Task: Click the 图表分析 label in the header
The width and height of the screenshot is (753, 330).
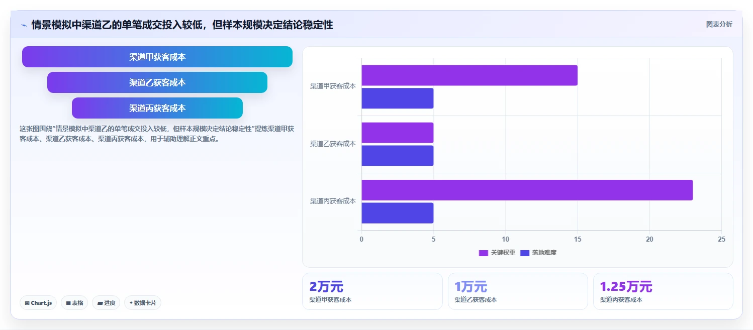Action: [719, 24]
